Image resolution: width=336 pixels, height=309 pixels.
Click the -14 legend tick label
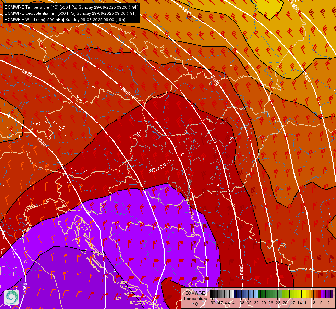tap(299, 303)
